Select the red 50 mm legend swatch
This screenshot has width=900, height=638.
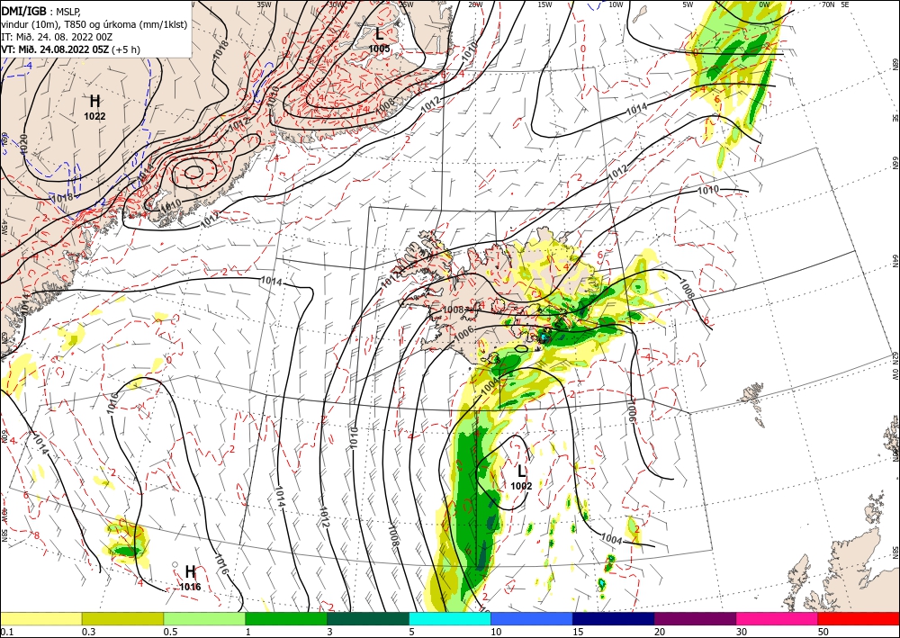859,618
